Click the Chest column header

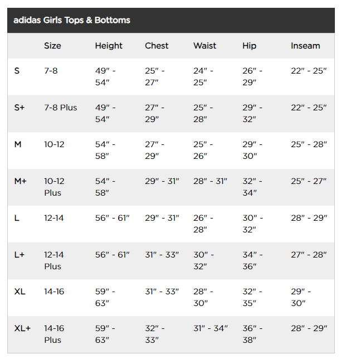click(157, 46)
